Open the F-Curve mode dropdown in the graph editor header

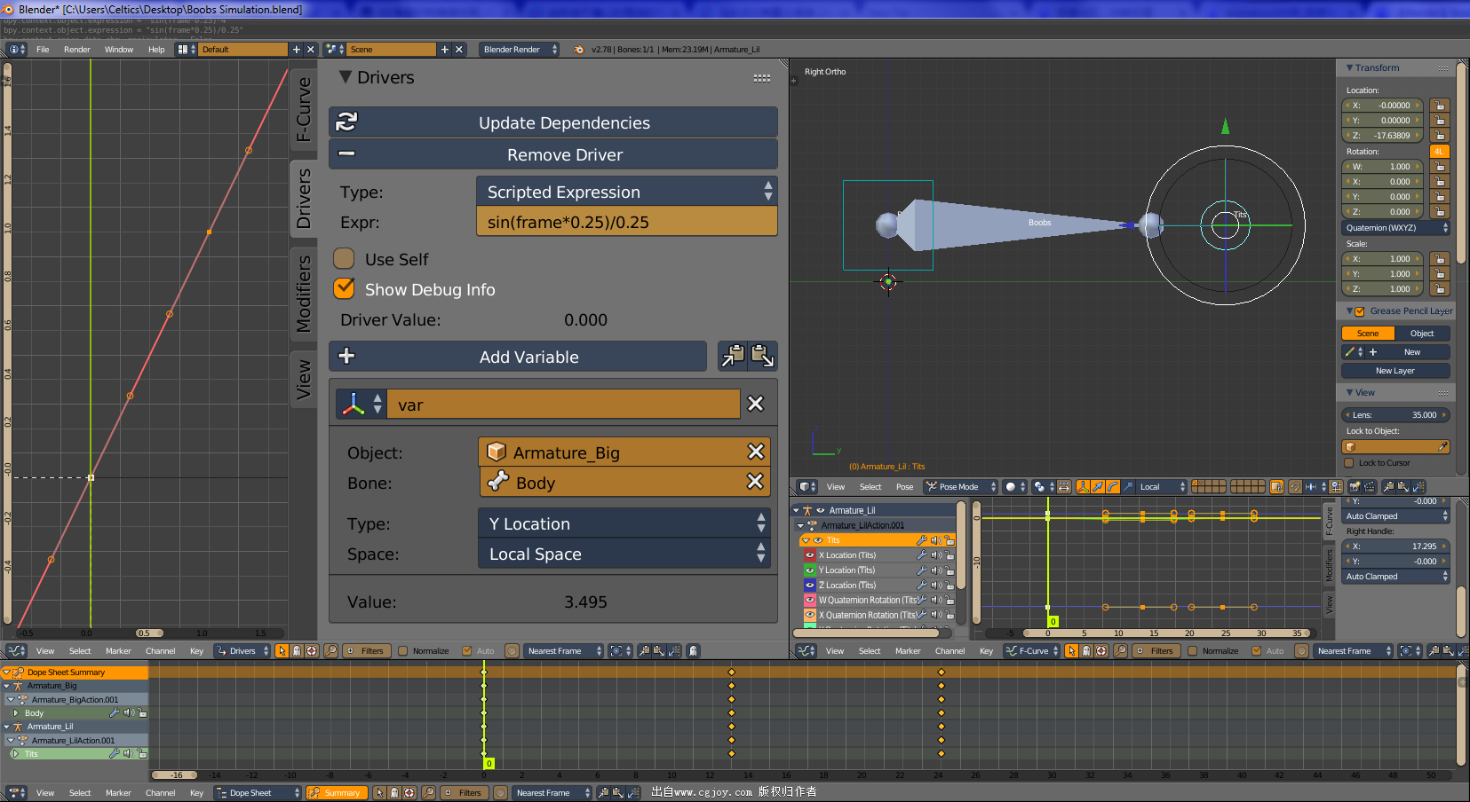pos(1032,651)
